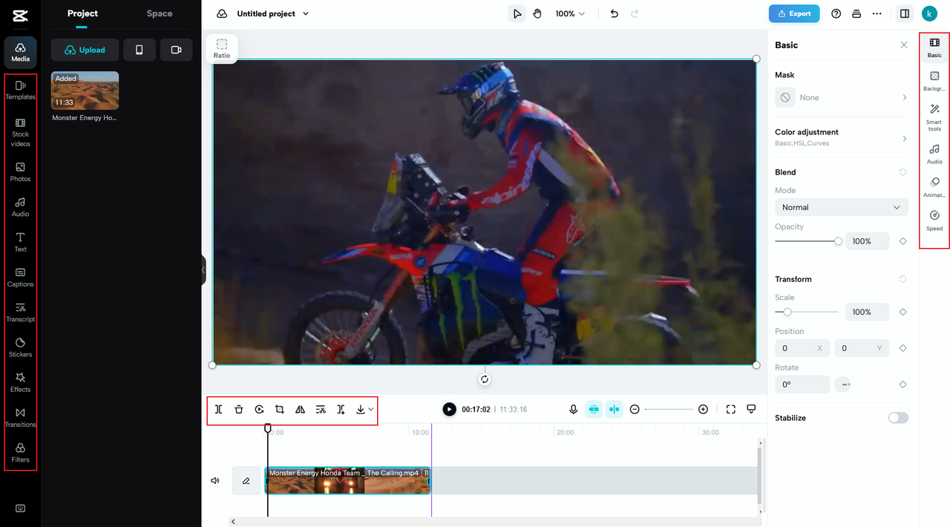The image size is (950, 527).
Task: Toggle the Stabilize switch
Action: [898, 418]
